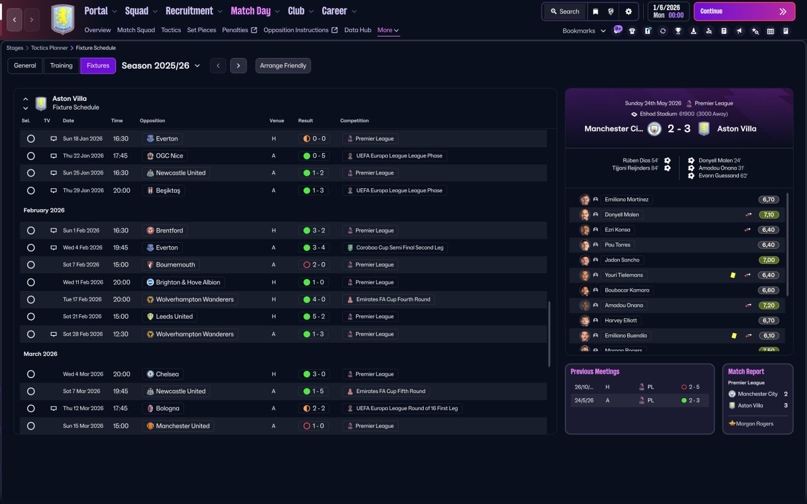Open the Set Pieces sub-tab
807x504 pixels.
tap(202, 30)
